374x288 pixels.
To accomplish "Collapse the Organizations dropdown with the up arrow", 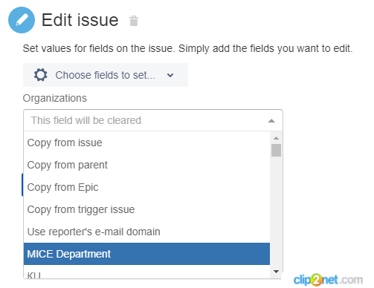I will (271, 121).
